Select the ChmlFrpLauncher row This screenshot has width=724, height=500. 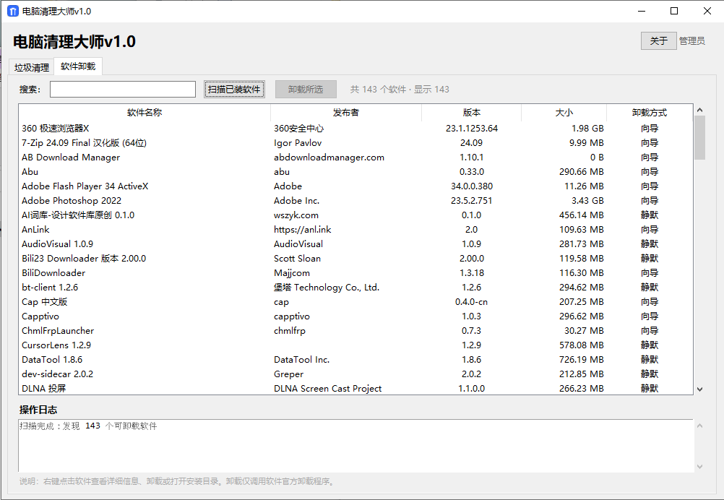(x=355, y=330)
